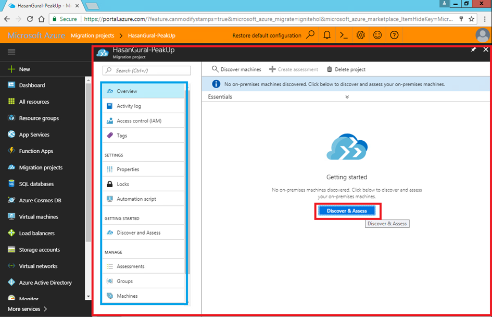Click Delete project in the toolbar
This screenshot has height=317, width=492.
click(346, 69)
